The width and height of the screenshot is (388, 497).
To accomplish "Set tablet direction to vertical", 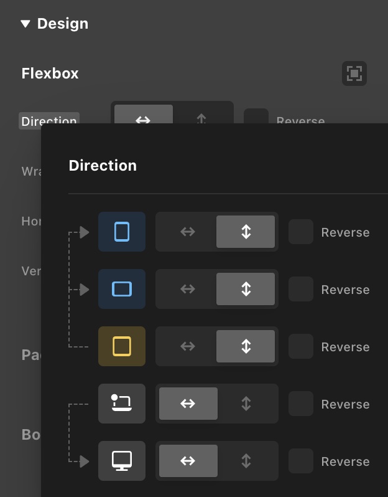I will coord(246,346).
